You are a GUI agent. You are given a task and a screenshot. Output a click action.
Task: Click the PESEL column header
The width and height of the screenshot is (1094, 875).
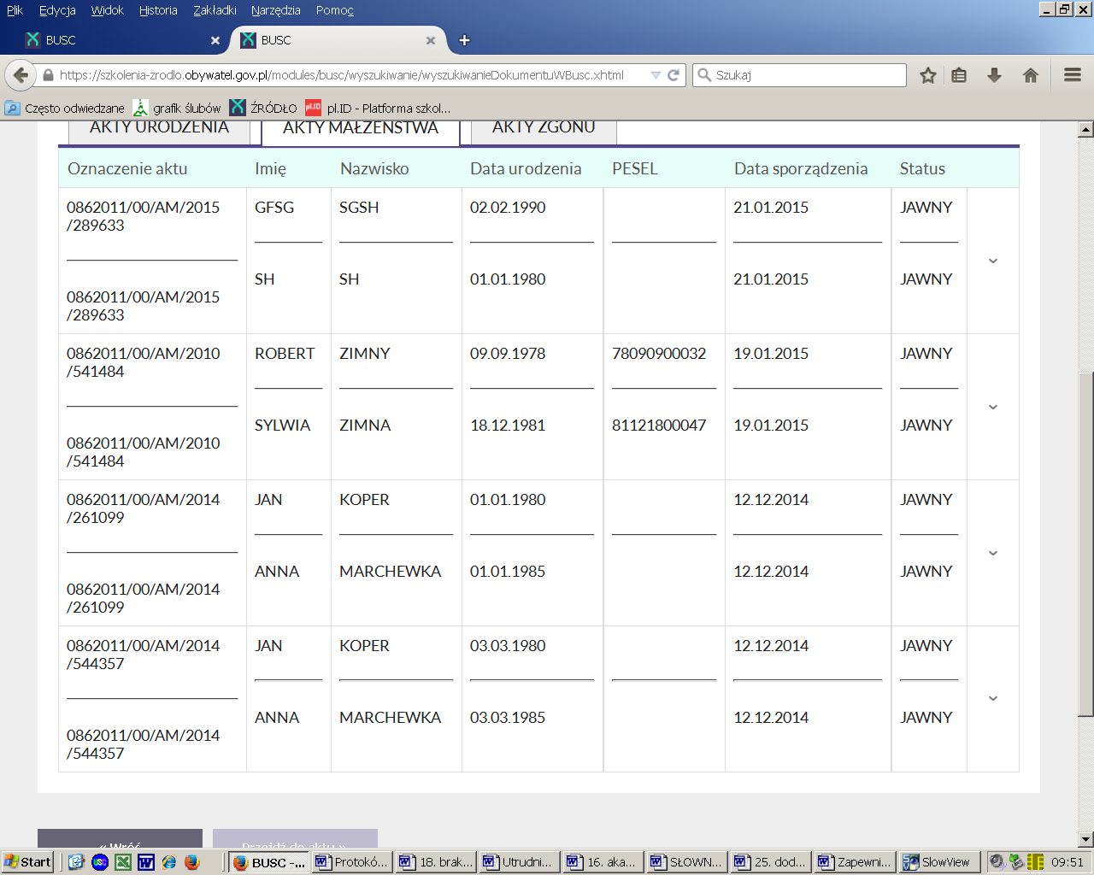click(635, 168)
